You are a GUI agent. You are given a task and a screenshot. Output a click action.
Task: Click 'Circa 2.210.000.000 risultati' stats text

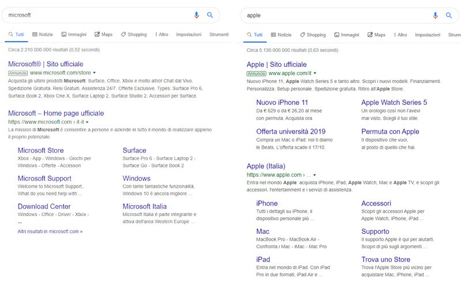tap(54, 50)
